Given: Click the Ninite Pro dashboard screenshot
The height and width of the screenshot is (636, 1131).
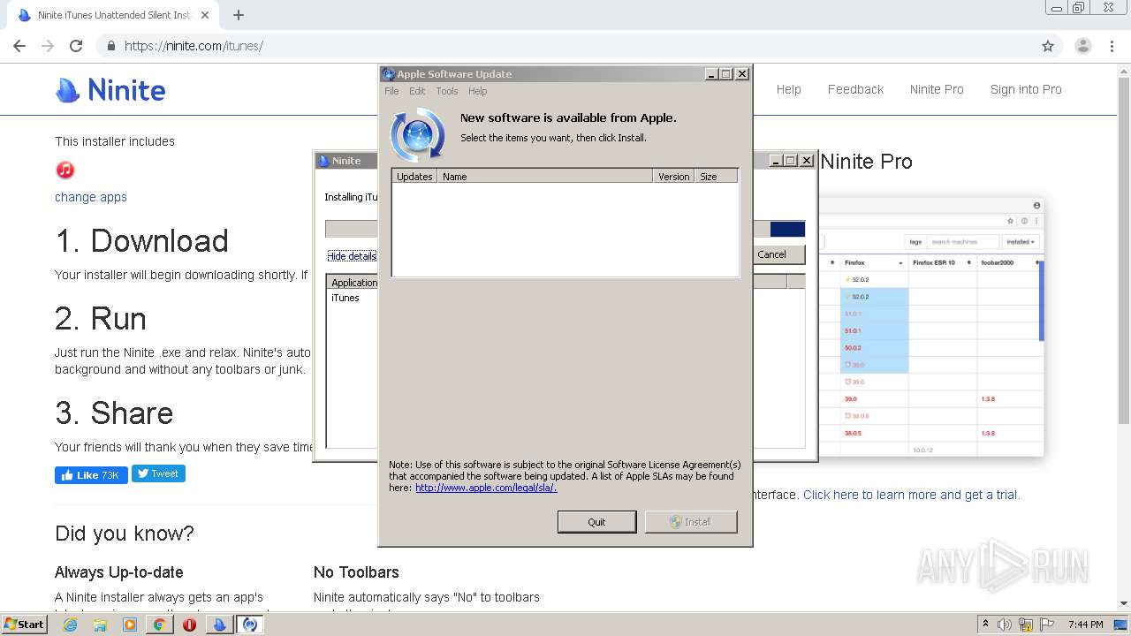Looking at the screenshot, I should 930,328.
